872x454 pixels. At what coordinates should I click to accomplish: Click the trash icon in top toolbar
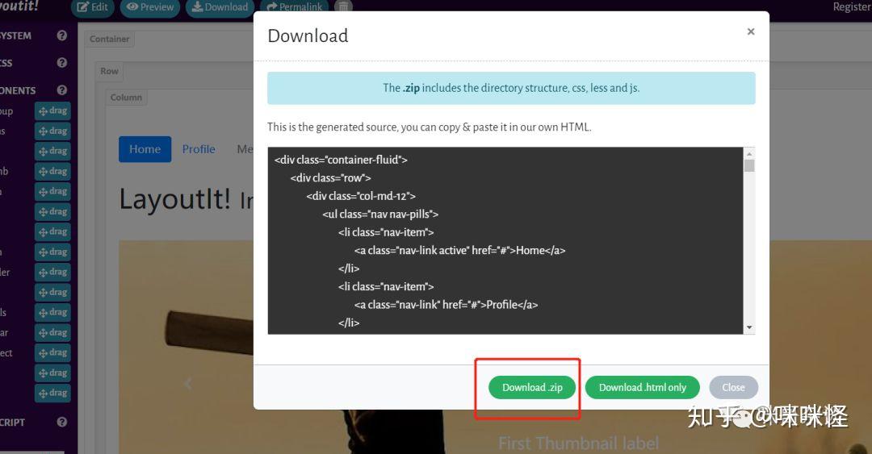pos(344,7)
